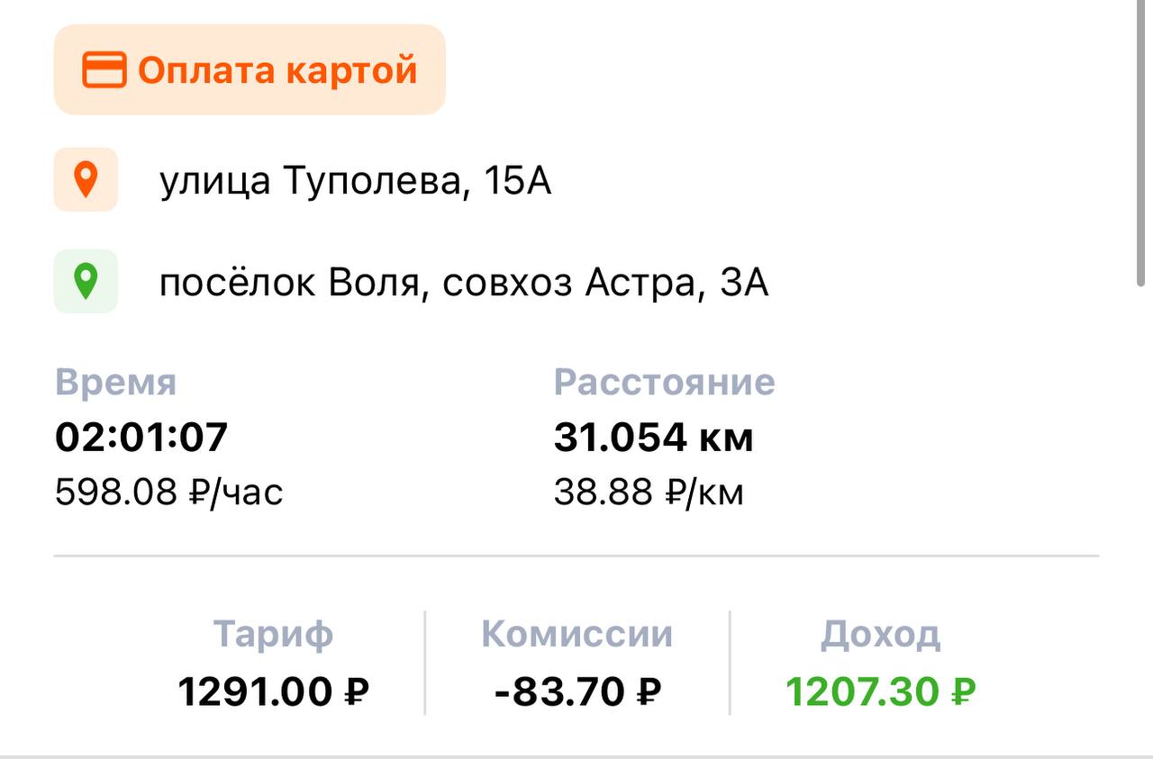Screen dimensions: 1153x759
Task: Click the ruble sign in the tariff amount
Action: [x=357, y=692]
